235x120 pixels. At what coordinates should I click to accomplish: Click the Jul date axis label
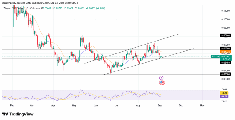click(x=117, y=105)
